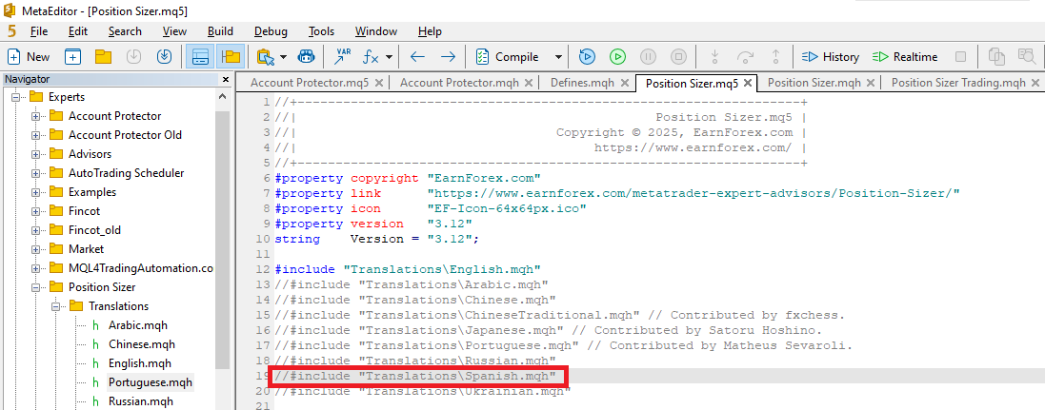Click the MQL5 Storage folder-cursor icon
The height and width of the screenshot is (410, 1045).
point(266,56)
